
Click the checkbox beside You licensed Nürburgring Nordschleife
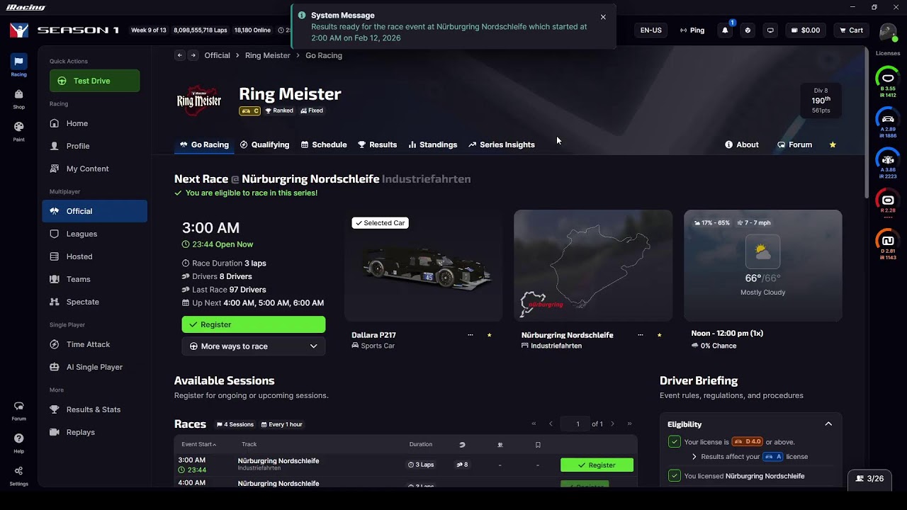[675, 476]
